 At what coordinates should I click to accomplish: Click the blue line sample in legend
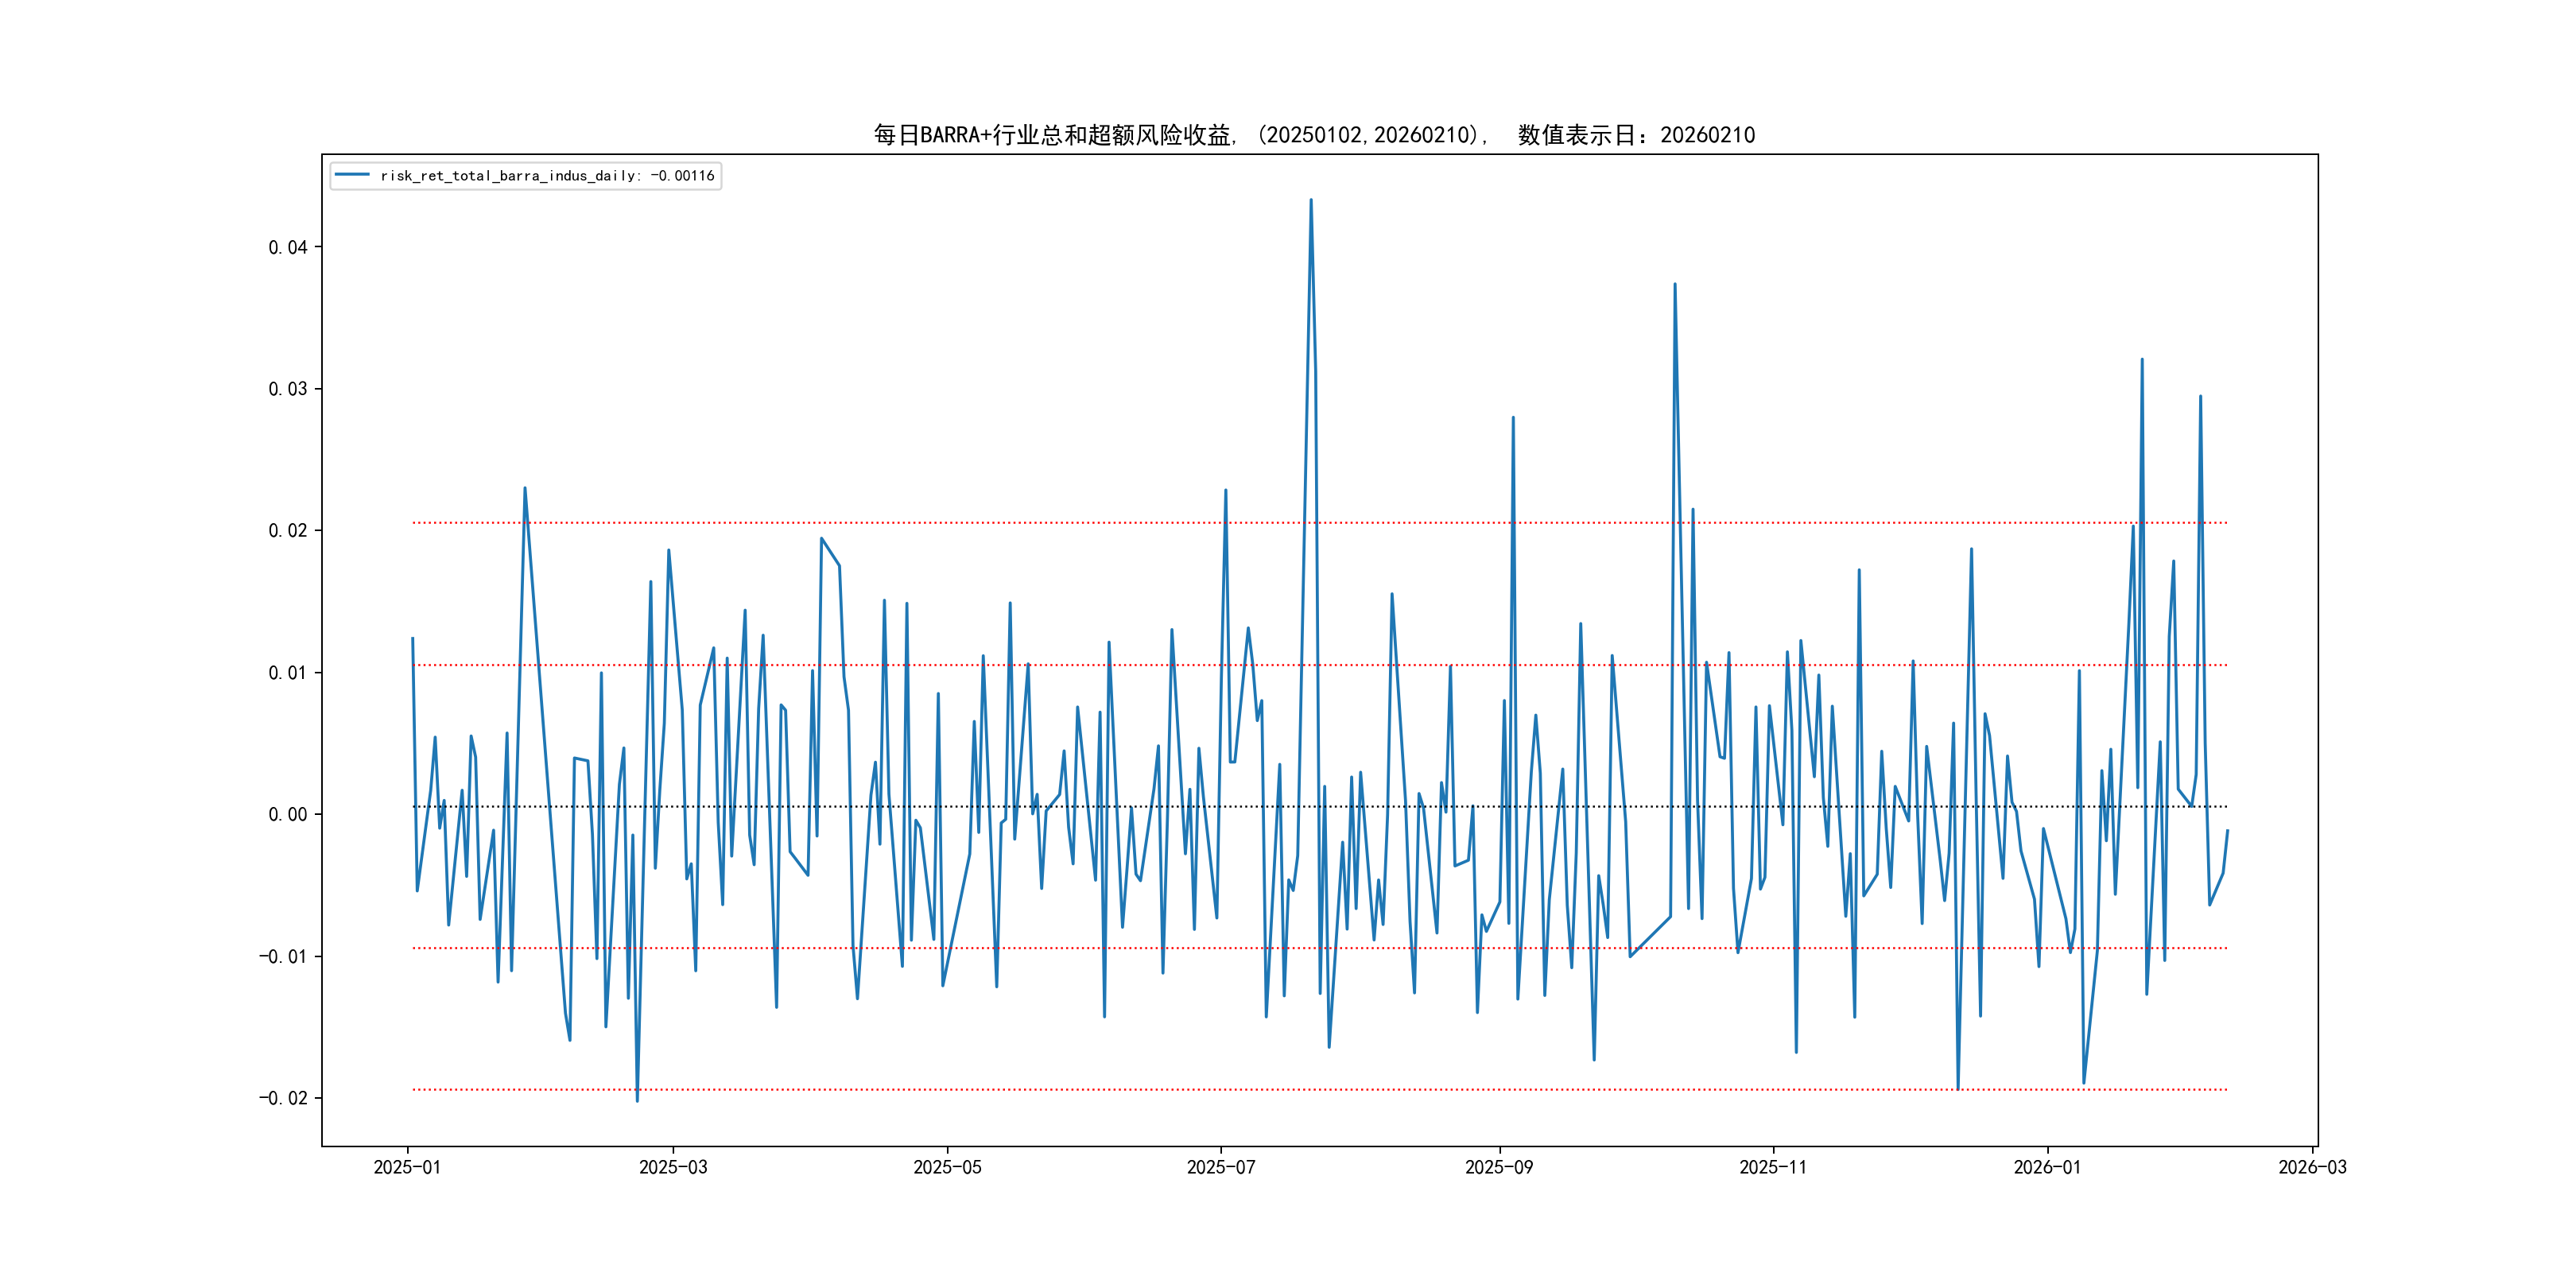pyautogui.click(x=352, y=175)
